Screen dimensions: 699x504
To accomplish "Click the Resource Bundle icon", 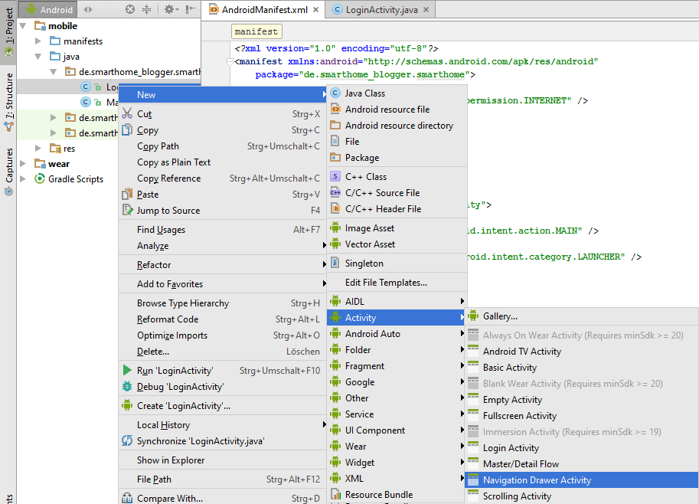I will click(335, 494).
